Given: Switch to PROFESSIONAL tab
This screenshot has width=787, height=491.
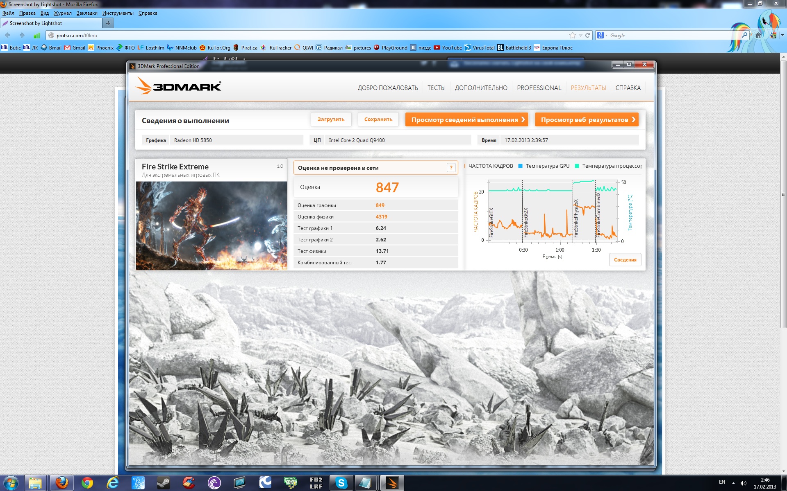Looking at the screenshot, I should point(539,88).
